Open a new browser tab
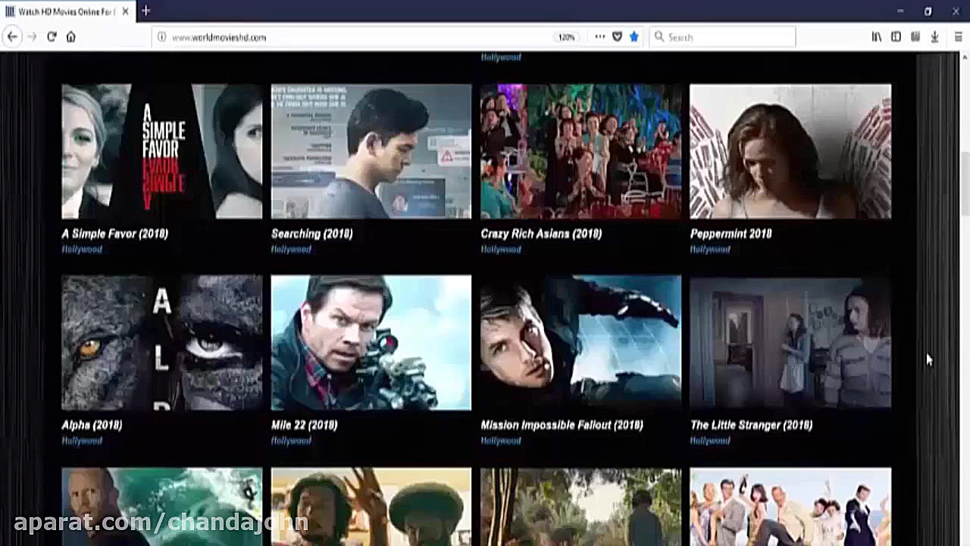Image resolution: width=970 pixels, height=546 pixels. pyautogui.click(x=145, y=11)
